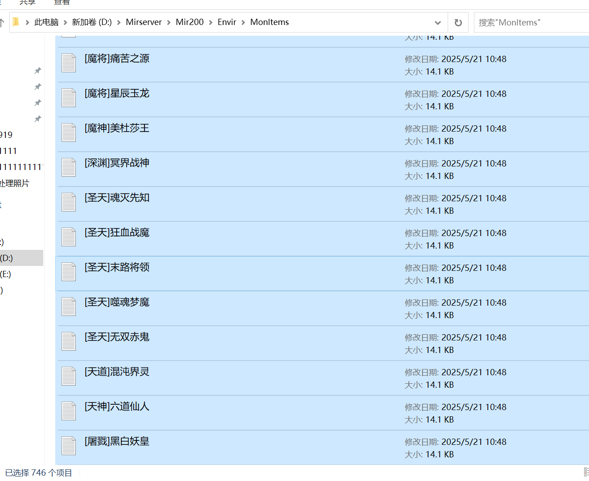
Task: Focus the 搜索"MonItems" search box
Action: [x=531, y=22]
